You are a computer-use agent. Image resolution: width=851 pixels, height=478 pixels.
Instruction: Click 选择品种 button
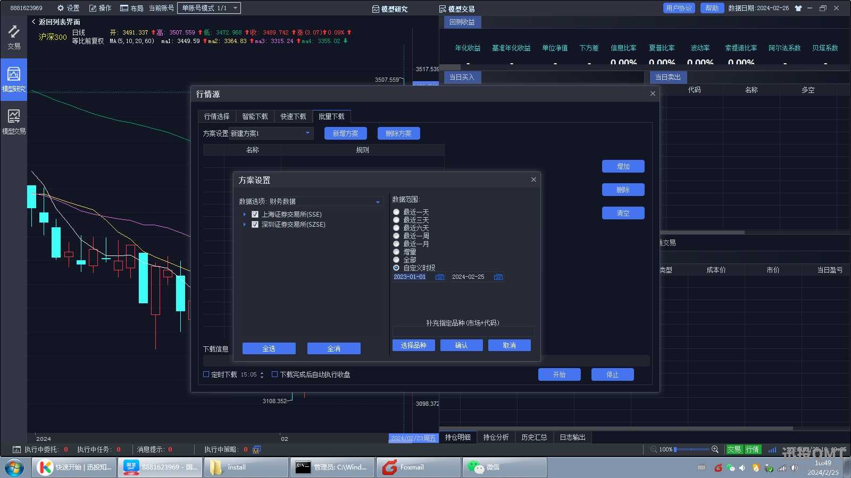tap(414, 345)
